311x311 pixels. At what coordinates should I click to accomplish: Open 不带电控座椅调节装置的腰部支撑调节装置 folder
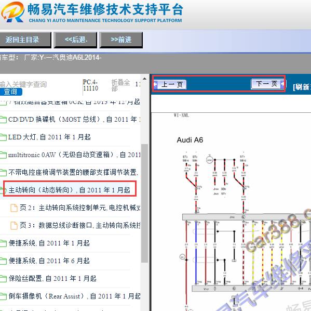pos(73,172)
